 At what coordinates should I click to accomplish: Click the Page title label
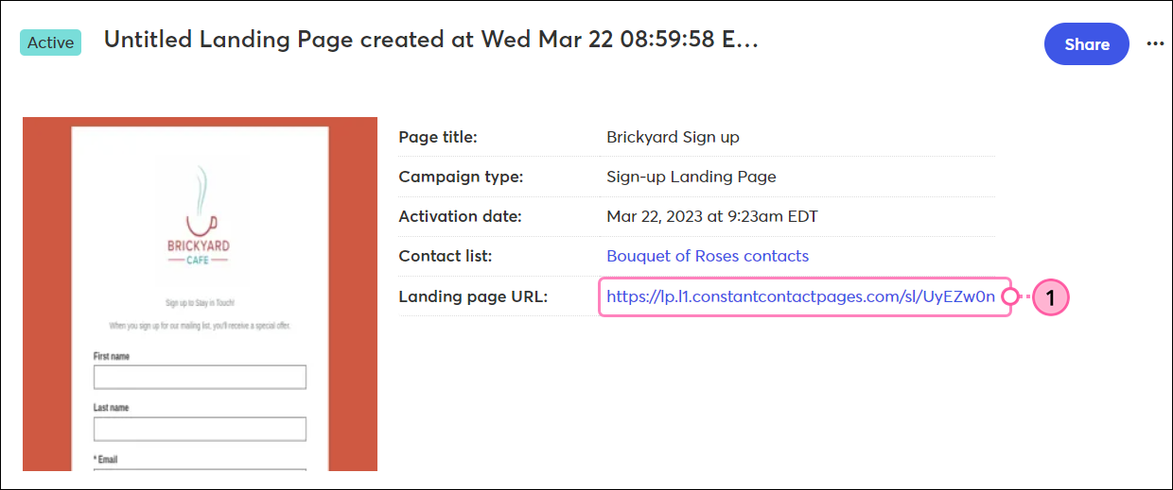point(438,137)
